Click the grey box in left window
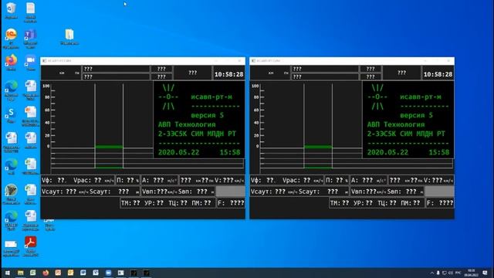494x278 pixels. click(x=230, y=192)
